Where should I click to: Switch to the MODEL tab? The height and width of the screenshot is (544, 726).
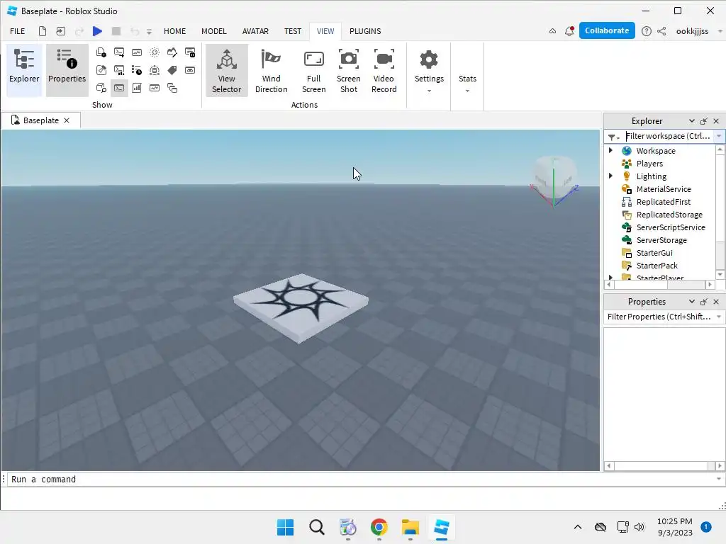[214, 31]
